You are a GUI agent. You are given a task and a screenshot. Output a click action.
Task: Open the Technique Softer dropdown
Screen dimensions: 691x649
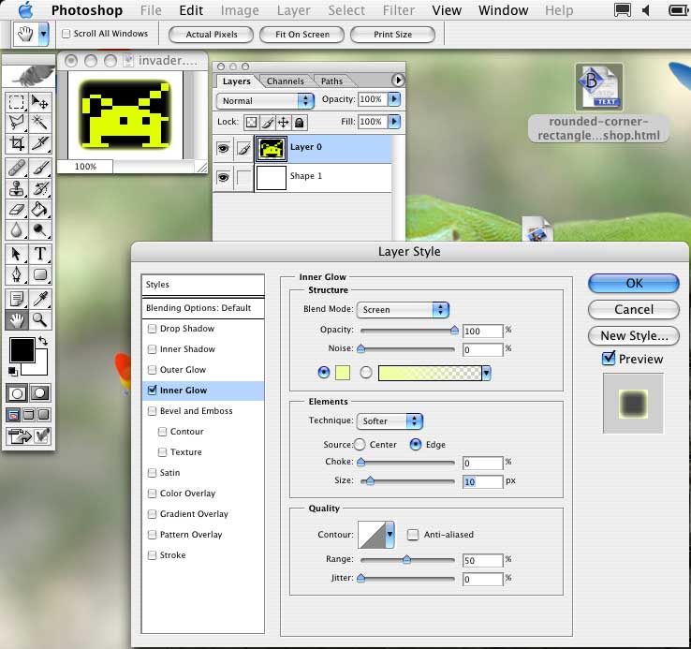pyautogui.click(x=390, y=421)
